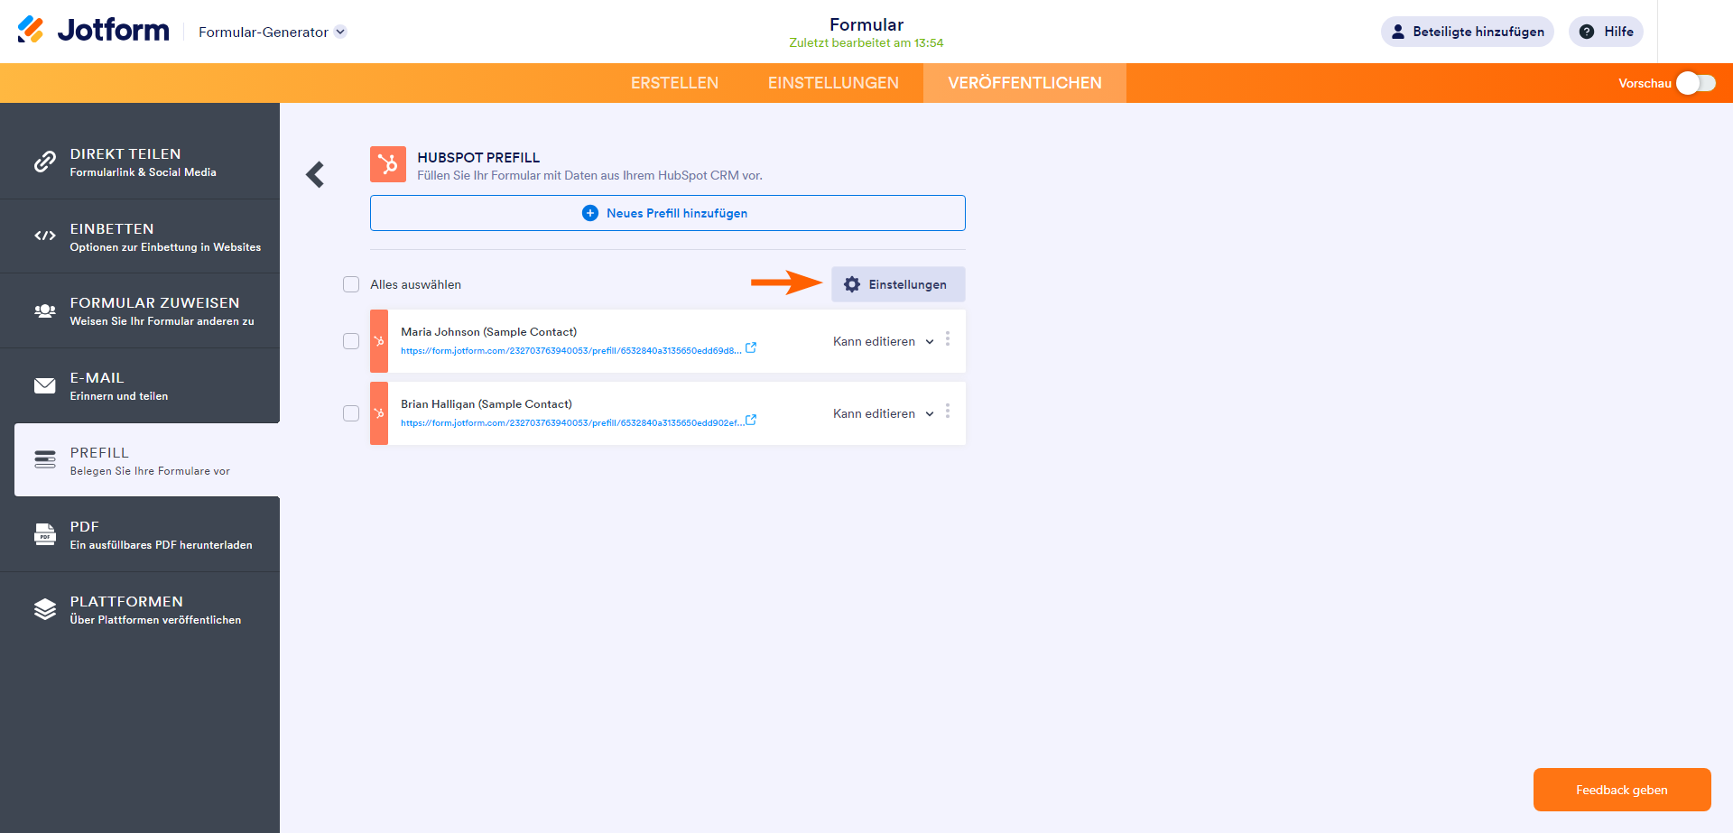
Task: Click the envelope icon for E-Mail
Action: point(45,385)
